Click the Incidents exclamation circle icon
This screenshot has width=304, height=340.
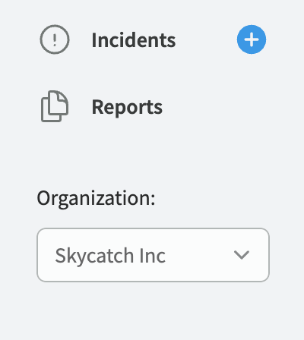click(x=55, y=39)
